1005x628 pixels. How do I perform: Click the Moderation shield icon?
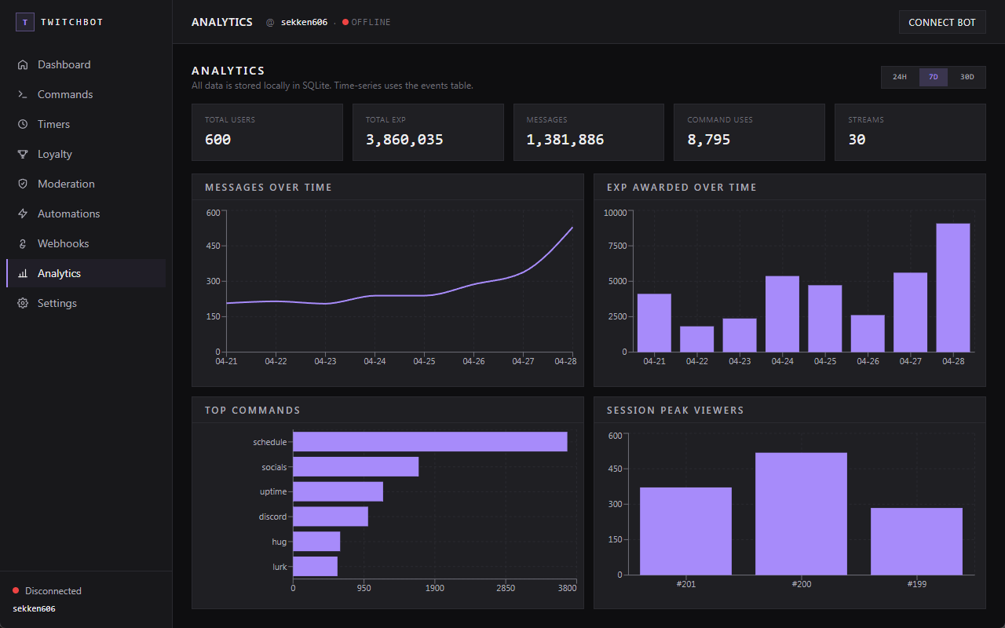(x=23, y=184)
